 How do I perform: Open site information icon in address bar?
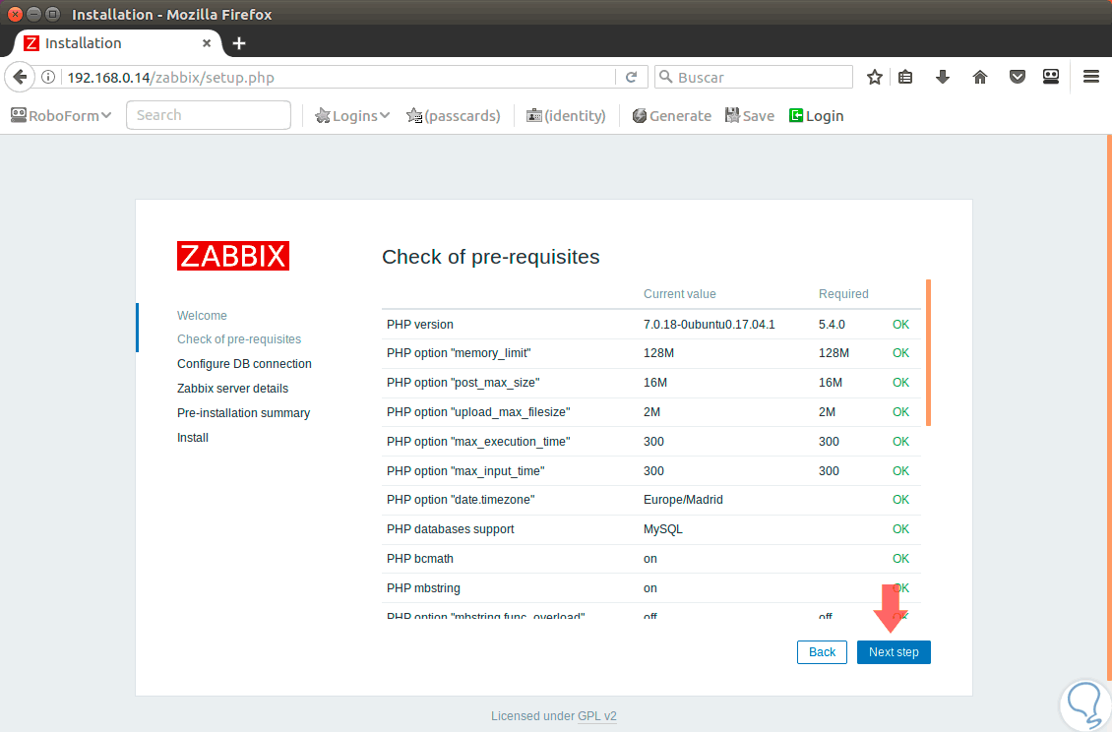click(47, 77)
